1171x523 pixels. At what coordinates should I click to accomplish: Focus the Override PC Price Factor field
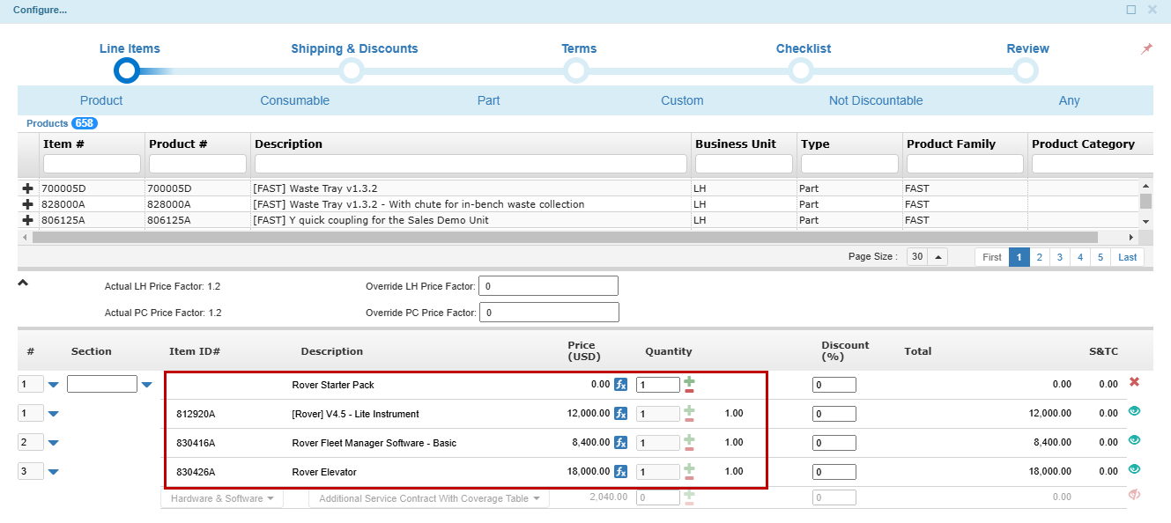click(548, 313)
